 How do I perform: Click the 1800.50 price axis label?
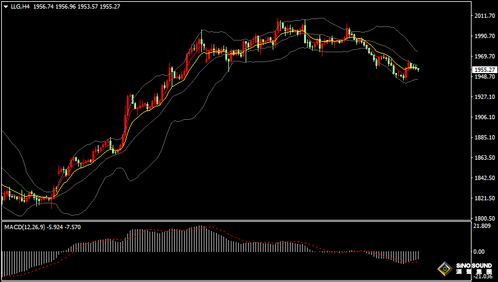(x=484, y=218)
